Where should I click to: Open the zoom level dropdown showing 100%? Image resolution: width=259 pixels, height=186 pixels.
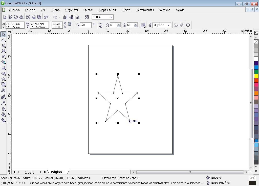tap(111, 17)
